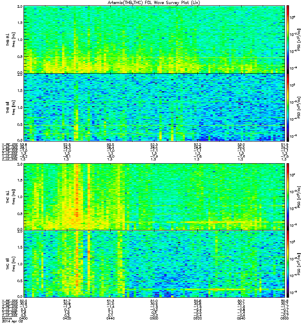
Task: Click the "0440" time tick label
Action: pos(110,318)
